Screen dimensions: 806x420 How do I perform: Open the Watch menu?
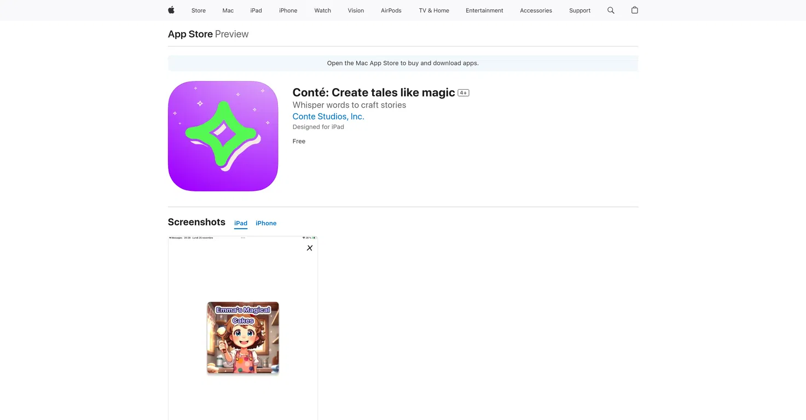(323, 10)
